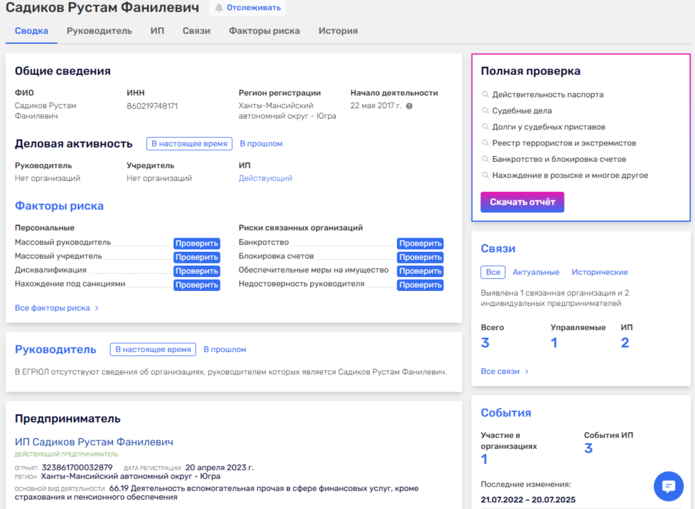695x509 pixels.
Task: Switch Руководитель section to В прошлом
Action: [x=225, y=349]
